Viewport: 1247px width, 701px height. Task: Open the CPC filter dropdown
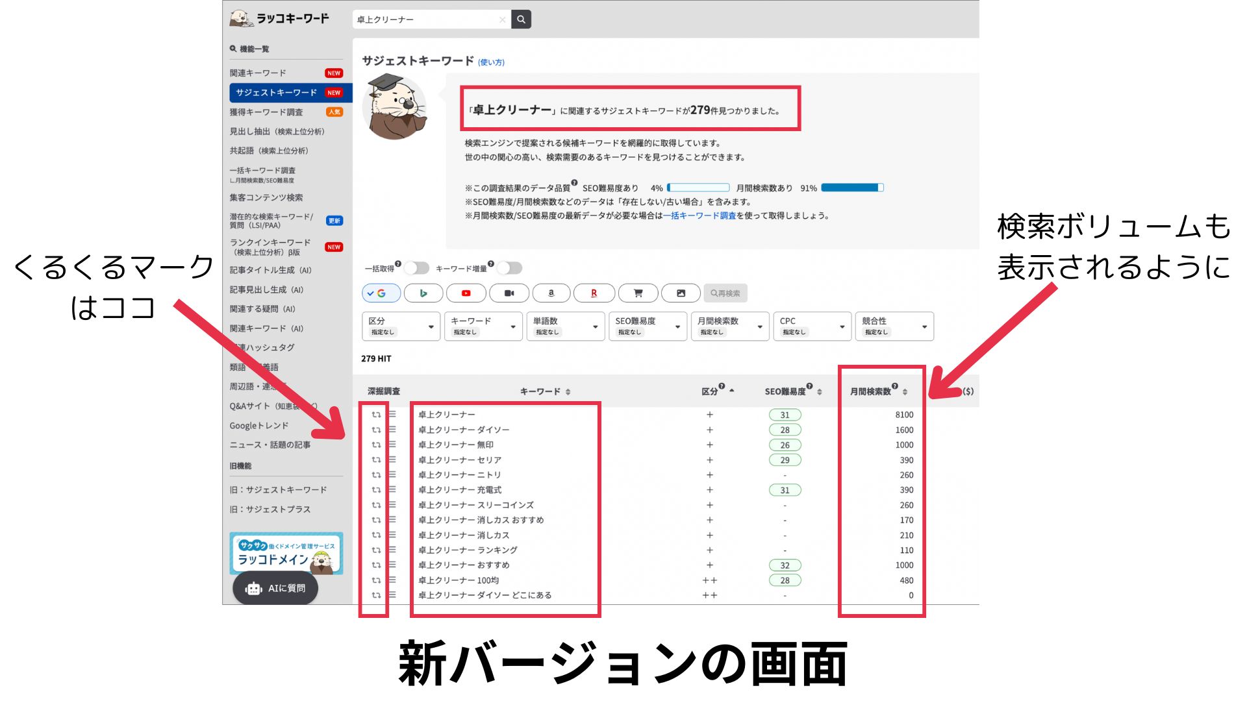point(812,326)
